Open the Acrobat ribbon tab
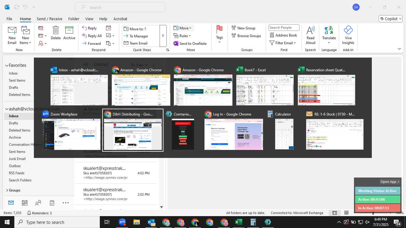Screen dimensions: 406x228 pyautogui.click(x=120, y=19)
